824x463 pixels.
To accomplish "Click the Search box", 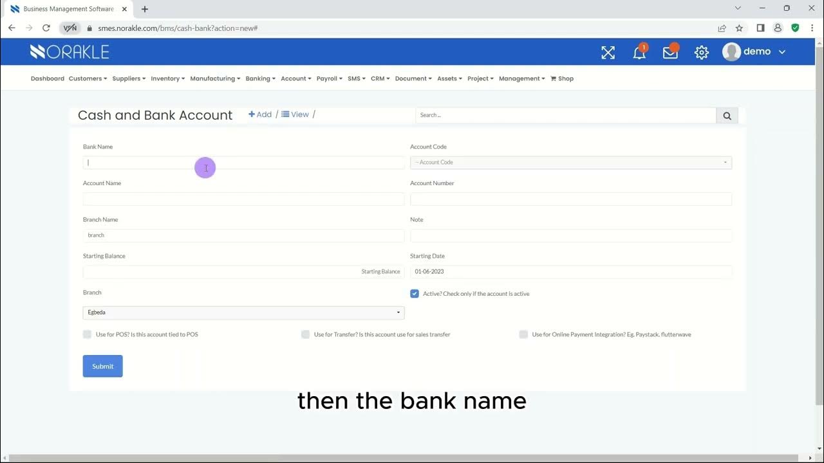I will [566, 116].
